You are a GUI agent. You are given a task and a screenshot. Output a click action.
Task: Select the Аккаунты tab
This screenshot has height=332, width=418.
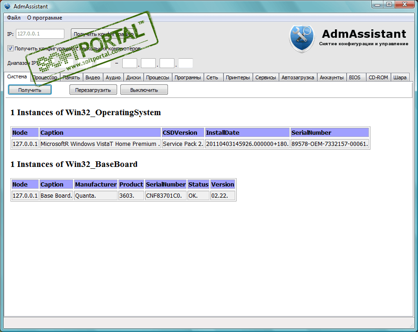332,77
